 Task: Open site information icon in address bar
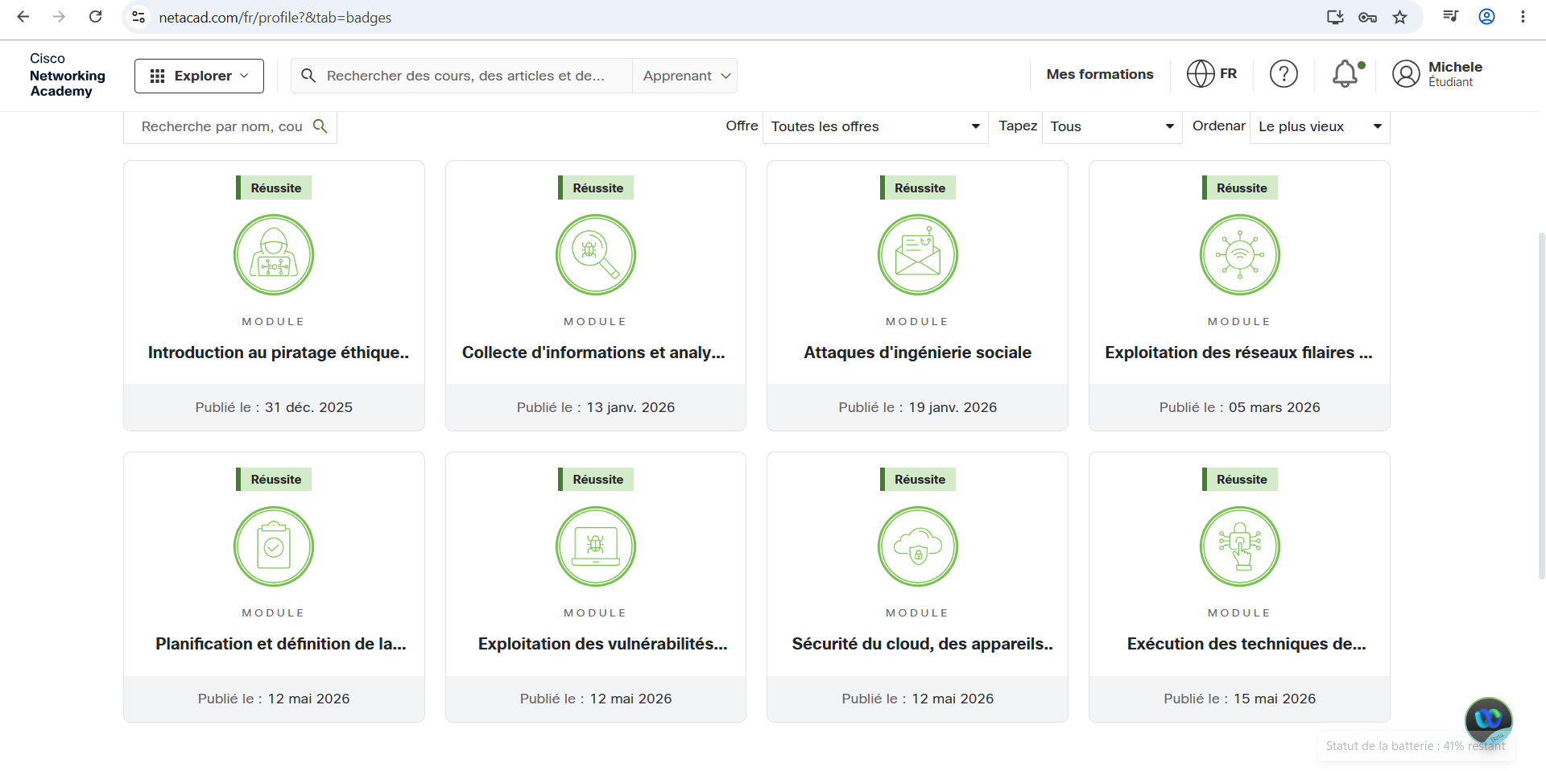[138, 17]
